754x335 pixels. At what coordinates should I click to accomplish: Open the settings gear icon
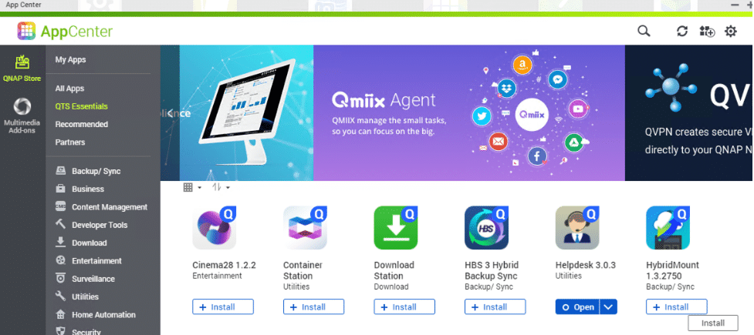point(730,32)
